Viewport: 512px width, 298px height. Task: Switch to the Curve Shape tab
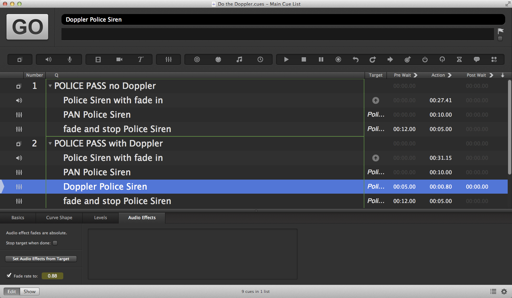pos(59,218)
